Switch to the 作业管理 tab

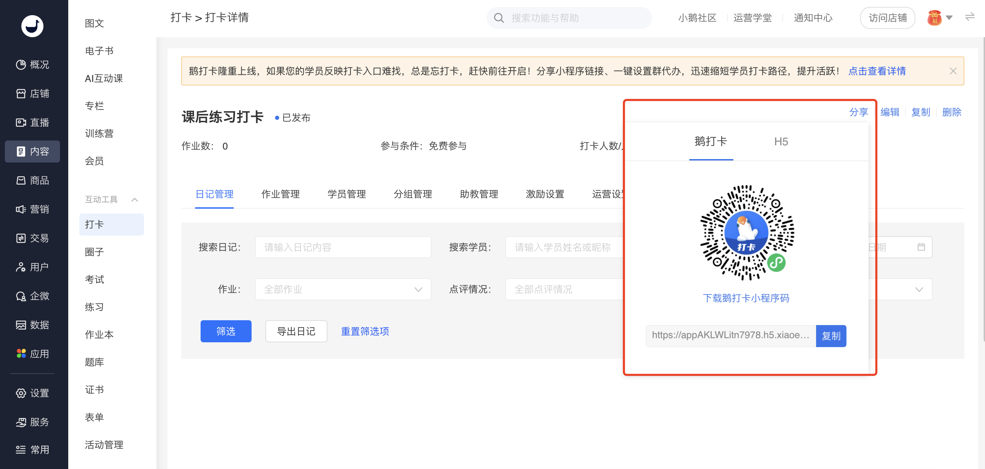point(280,195)
